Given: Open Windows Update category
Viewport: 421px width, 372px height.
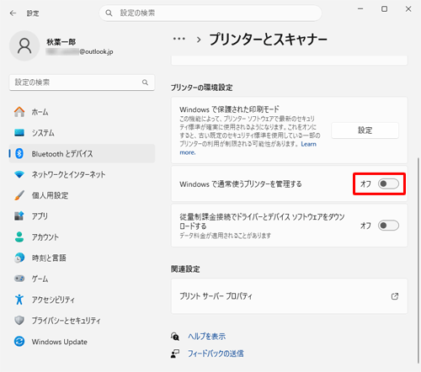Looking at the screenshot, I should 82,342.
